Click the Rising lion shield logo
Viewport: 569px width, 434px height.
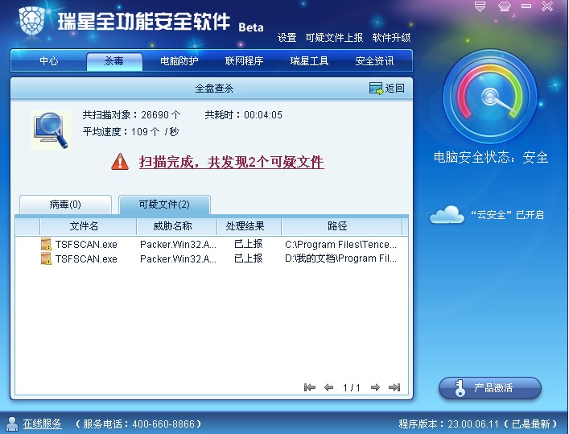point(32,21)
